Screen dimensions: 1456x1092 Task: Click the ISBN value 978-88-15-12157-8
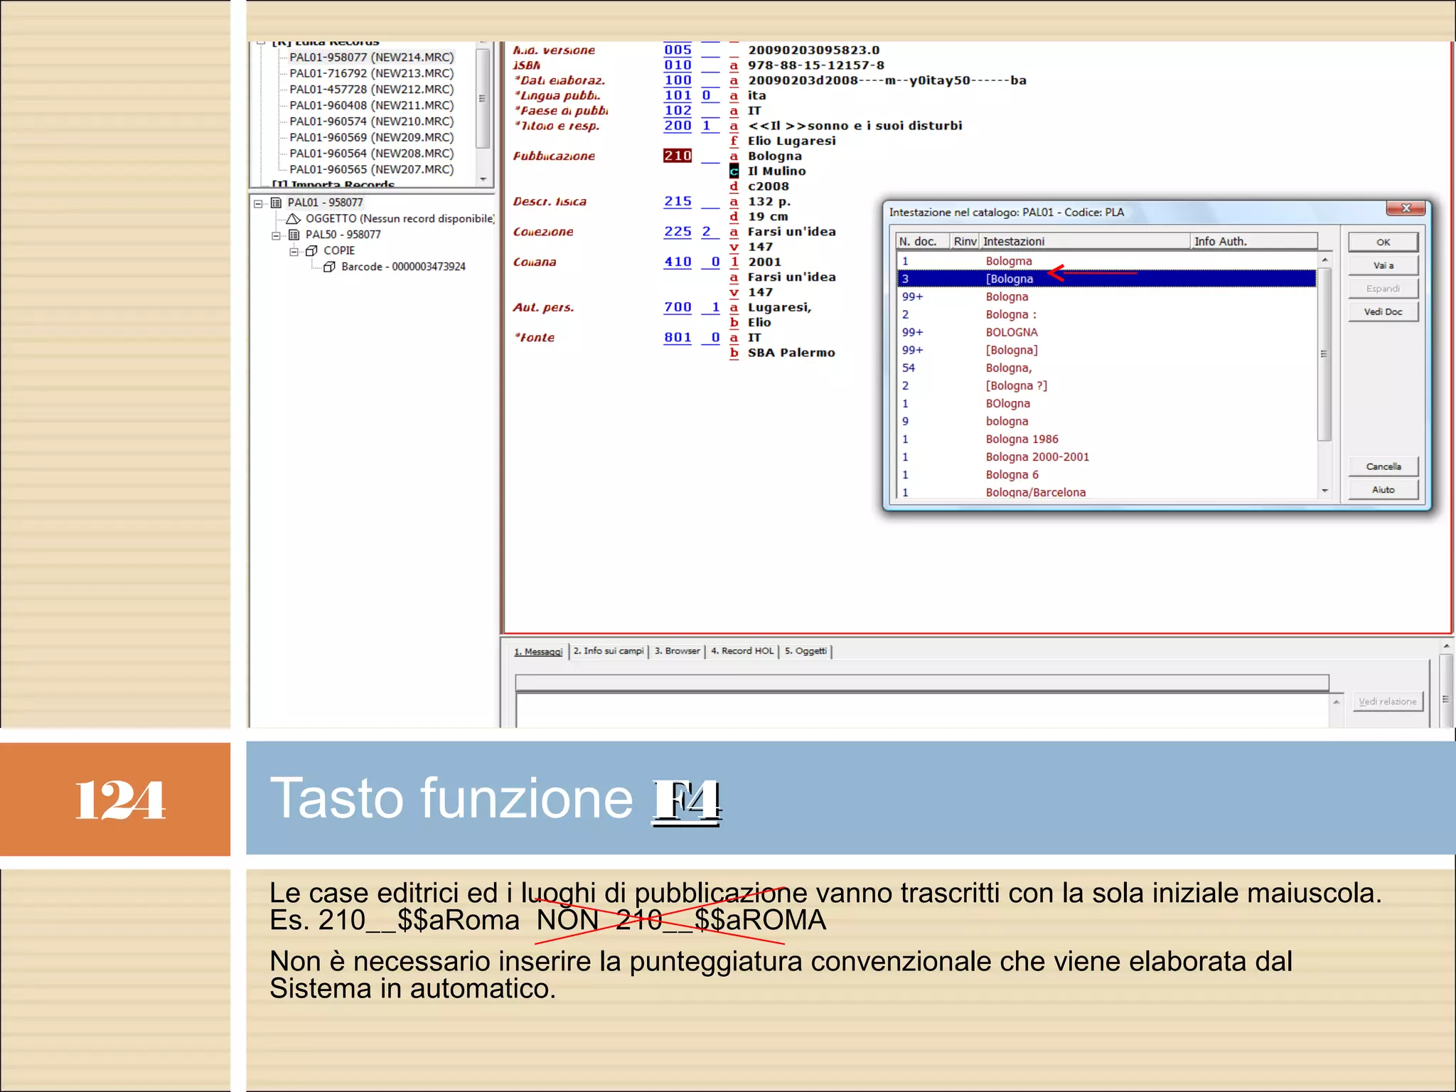(x=815, y=65)
